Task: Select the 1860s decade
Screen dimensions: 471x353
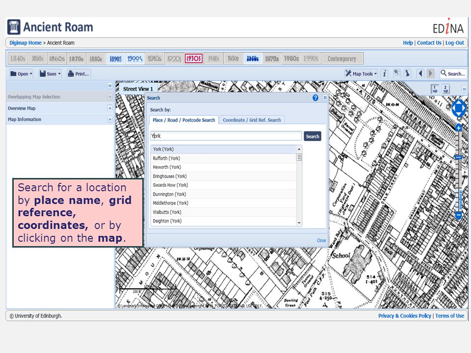Action: coord(57,58)
